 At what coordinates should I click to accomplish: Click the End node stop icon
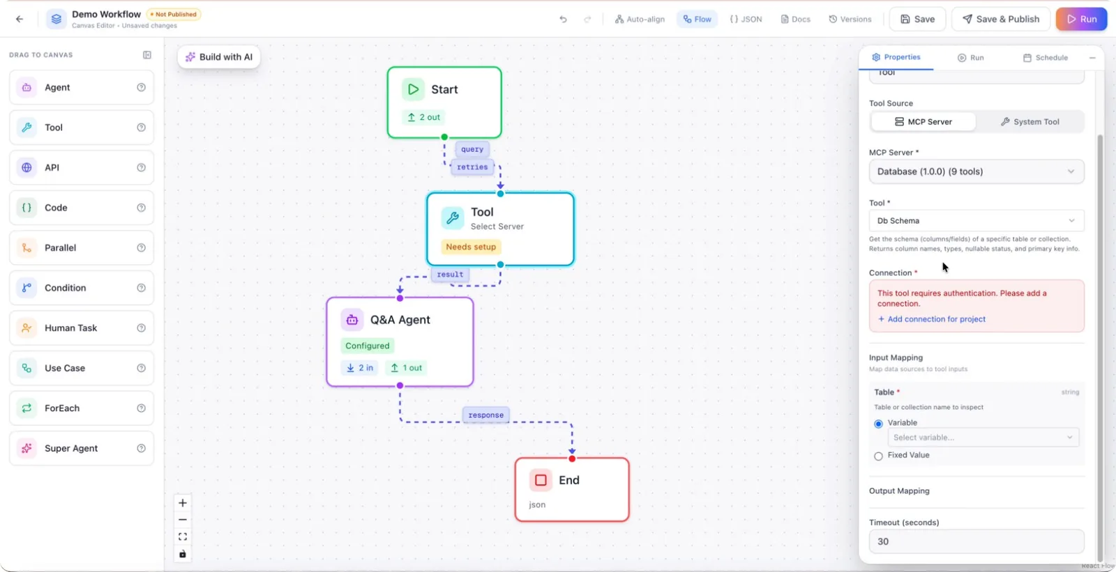tap(541, 480)
